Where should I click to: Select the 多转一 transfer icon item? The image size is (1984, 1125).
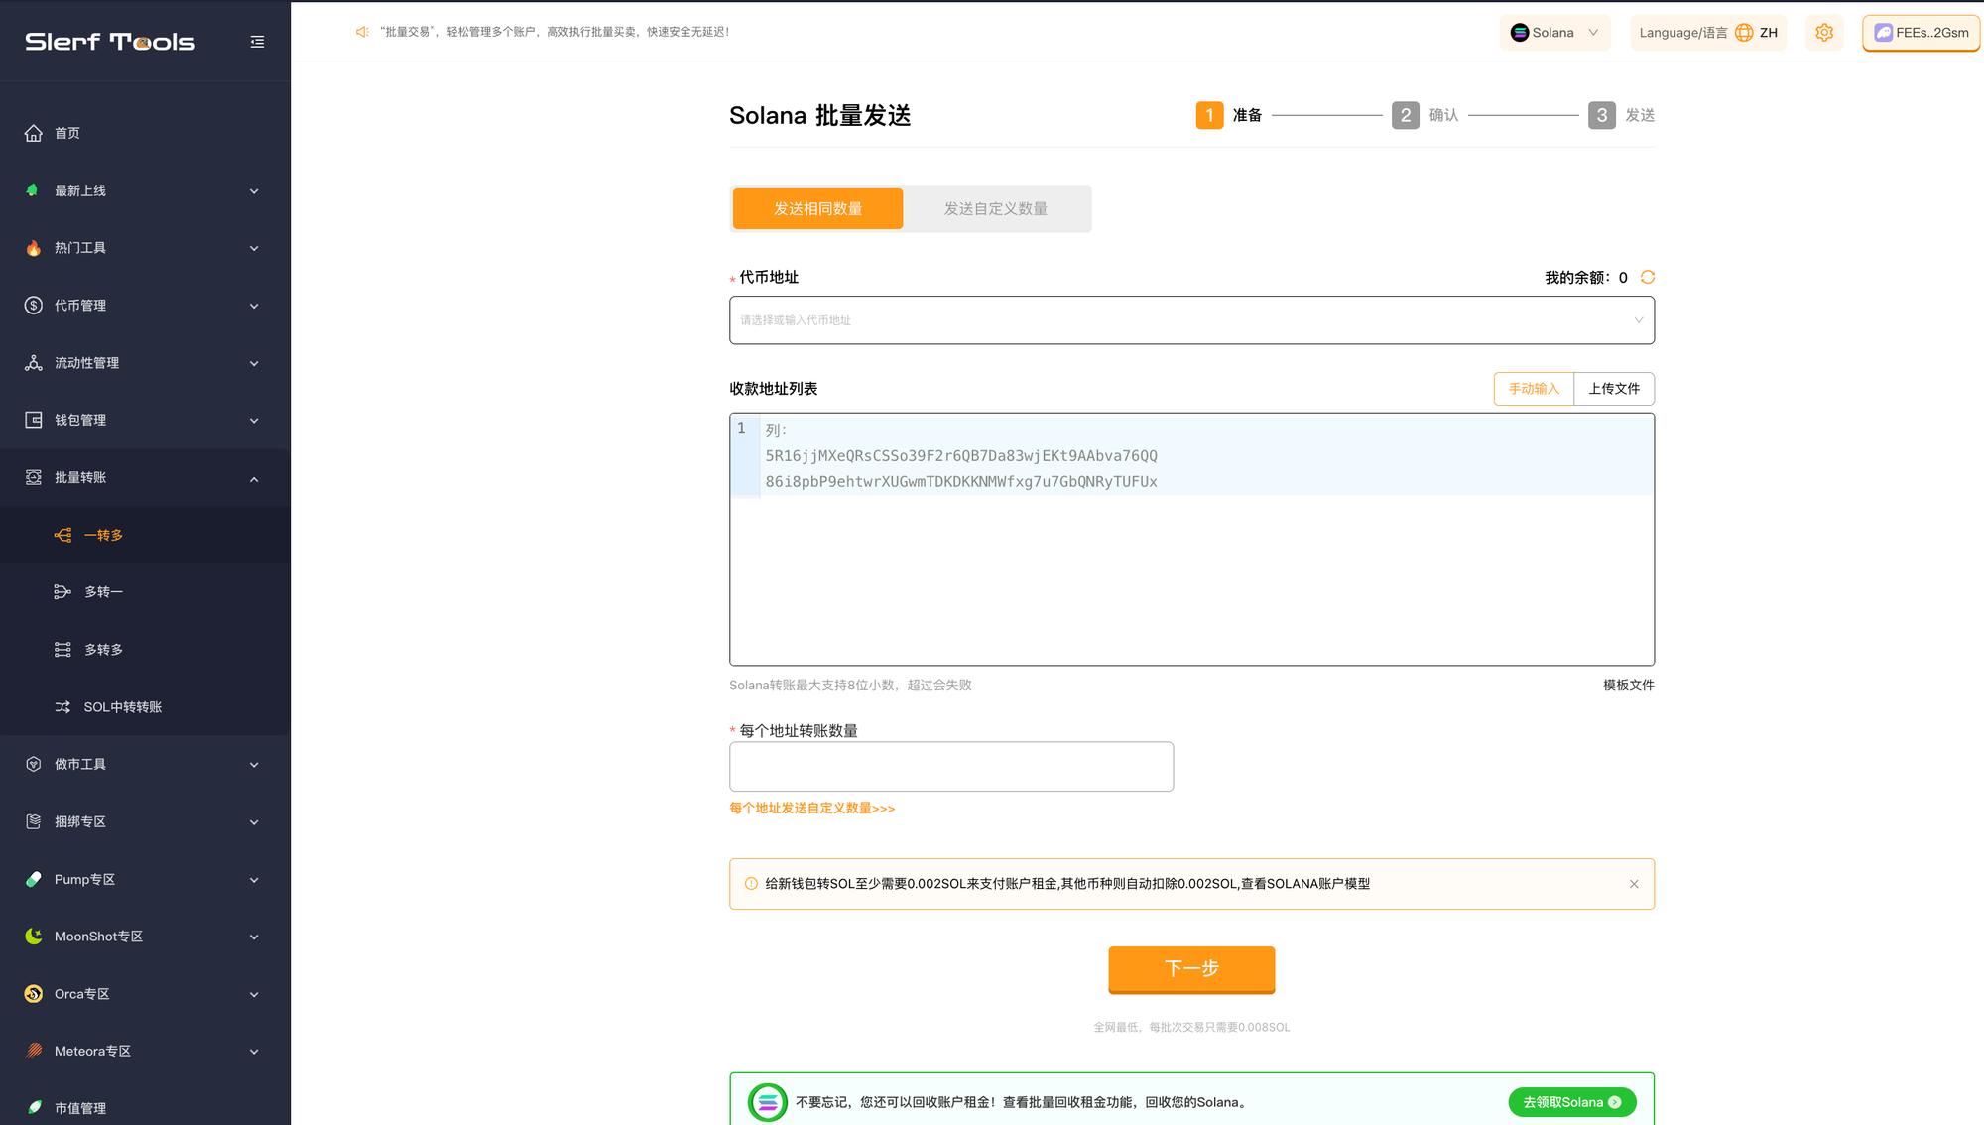[x=62, y=592]
